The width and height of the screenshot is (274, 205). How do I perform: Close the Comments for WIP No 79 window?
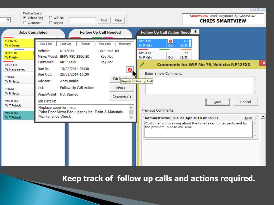click(x=263, y=63)
